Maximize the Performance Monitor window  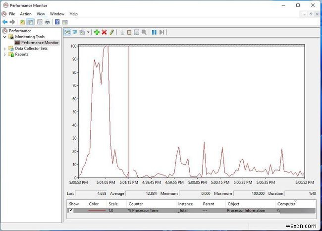point(298,5)
